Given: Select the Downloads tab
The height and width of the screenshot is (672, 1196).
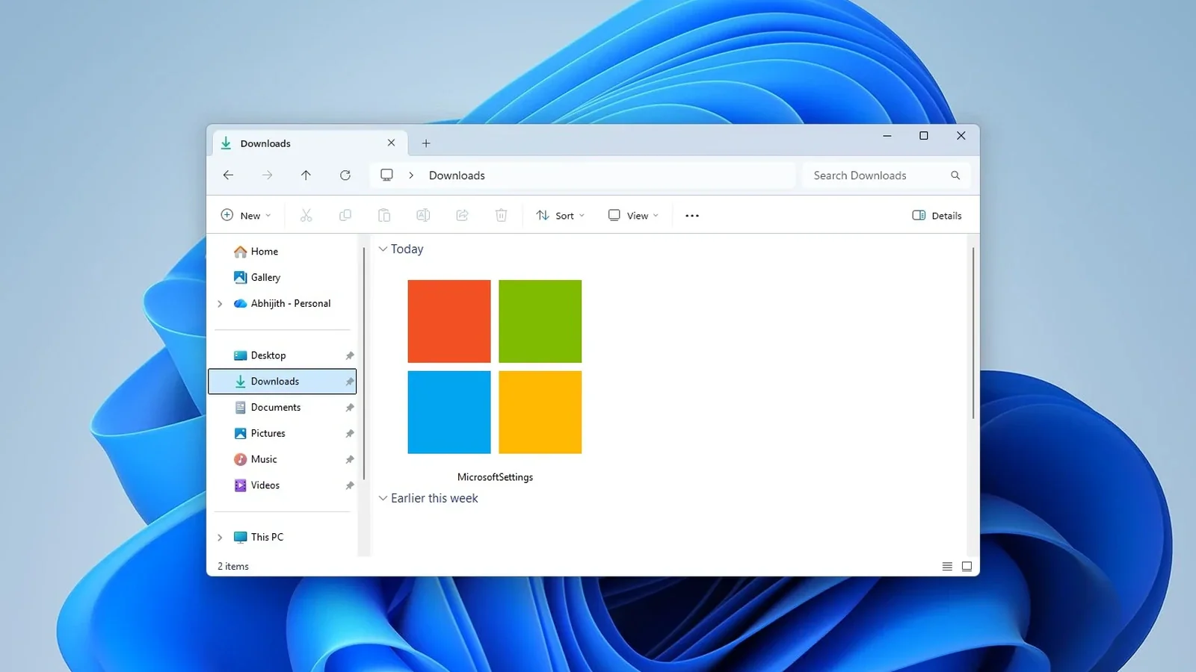Looking at the screenshot, I should 310,143.
